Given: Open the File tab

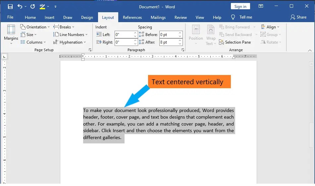Looking at the screenshot, I should pos(10,17).
